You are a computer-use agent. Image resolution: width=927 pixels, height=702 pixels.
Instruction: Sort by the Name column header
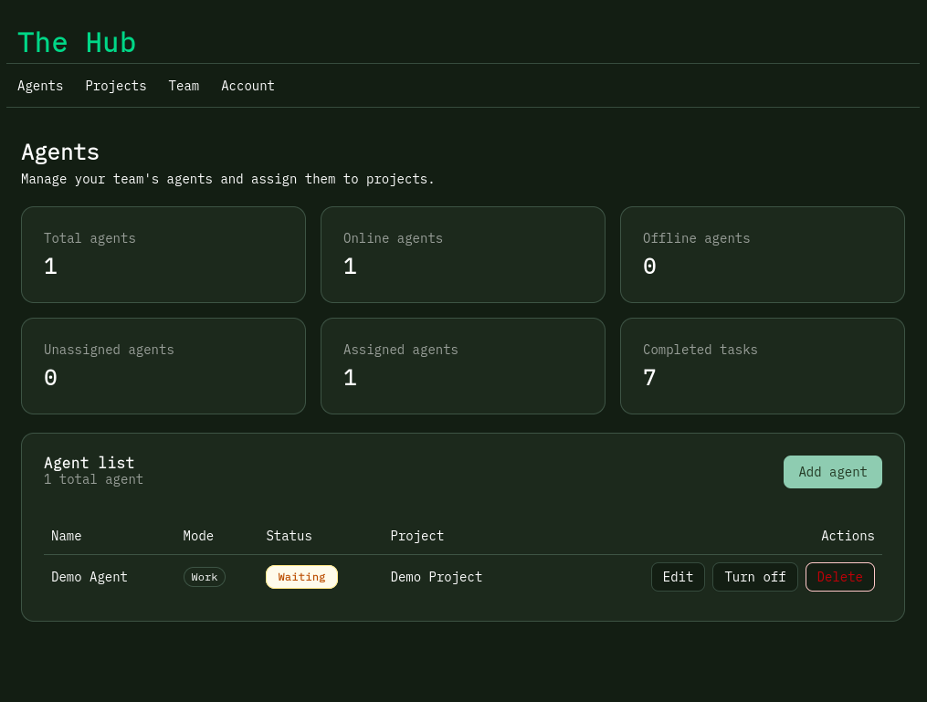[x=66, y=536]
